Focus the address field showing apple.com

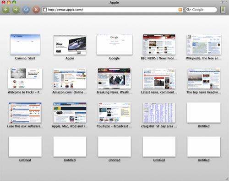point(113,10)
